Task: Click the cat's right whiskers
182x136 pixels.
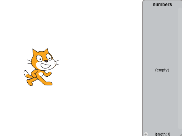Action: click(57, 62)
